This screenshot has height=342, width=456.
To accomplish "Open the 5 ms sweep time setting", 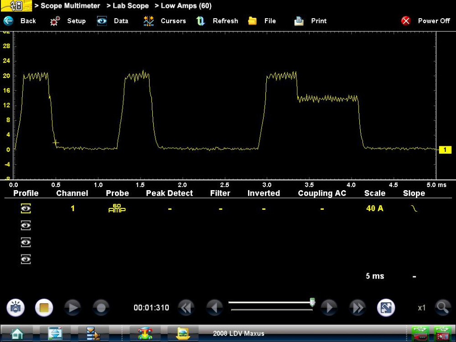I will tap(374, 276).
